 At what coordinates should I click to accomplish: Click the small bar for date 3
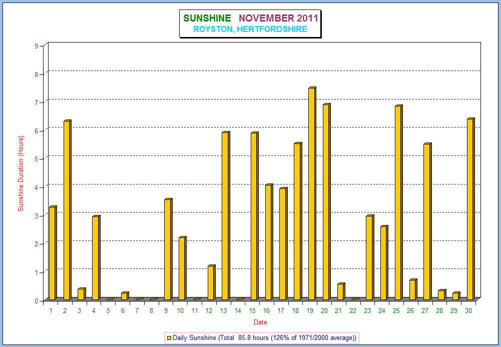point(82,294)
